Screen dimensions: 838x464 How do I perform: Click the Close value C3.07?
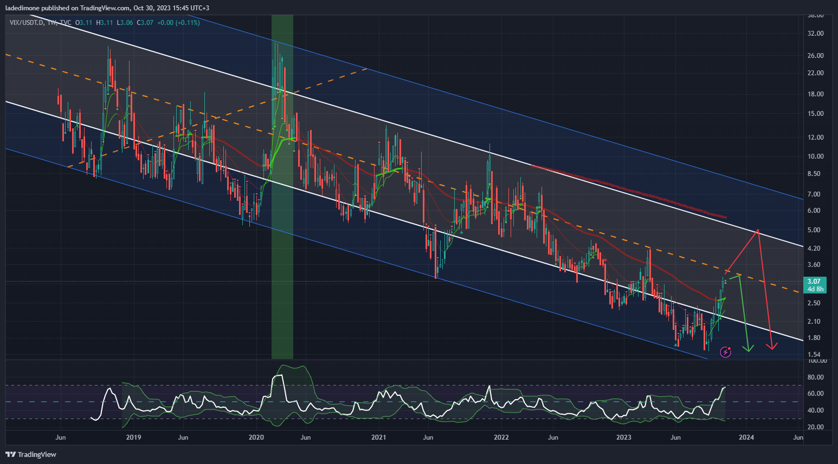pos(145,23)
